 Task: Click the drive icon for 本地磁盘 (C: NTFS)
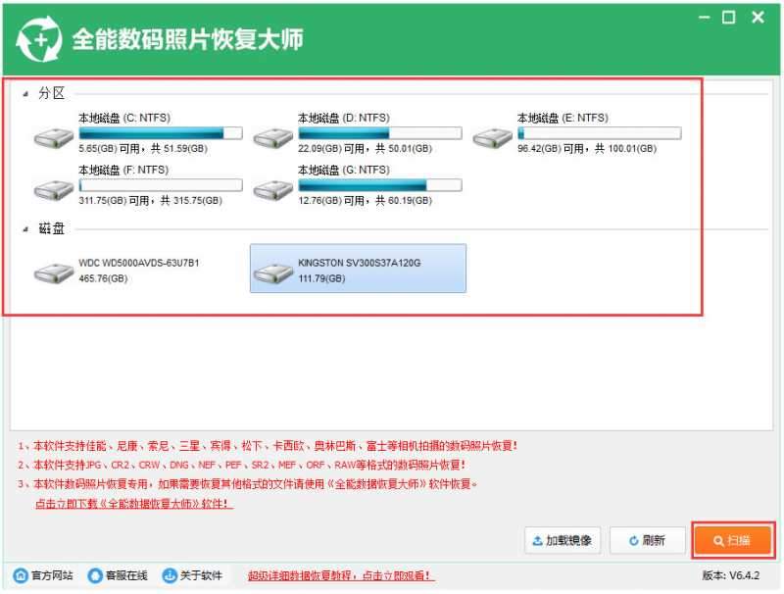[53, 136]
